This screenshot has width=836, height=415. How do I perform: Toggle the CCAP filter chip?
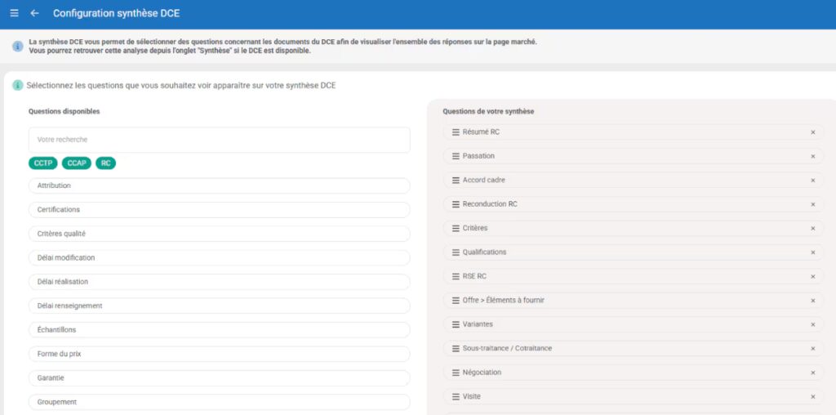pyautogui.click(x=77, y=163)
